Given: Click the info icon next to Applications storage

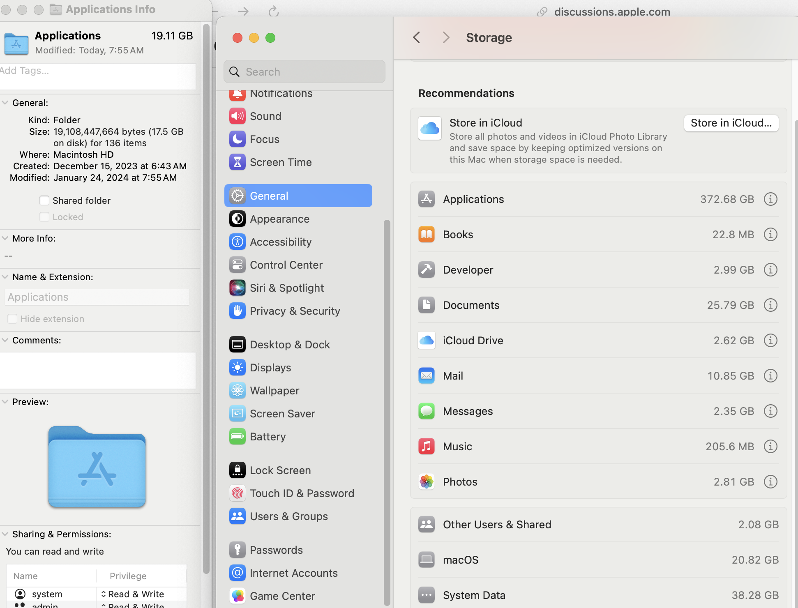Looking at the screenshot, I should (x=770, y=199).
